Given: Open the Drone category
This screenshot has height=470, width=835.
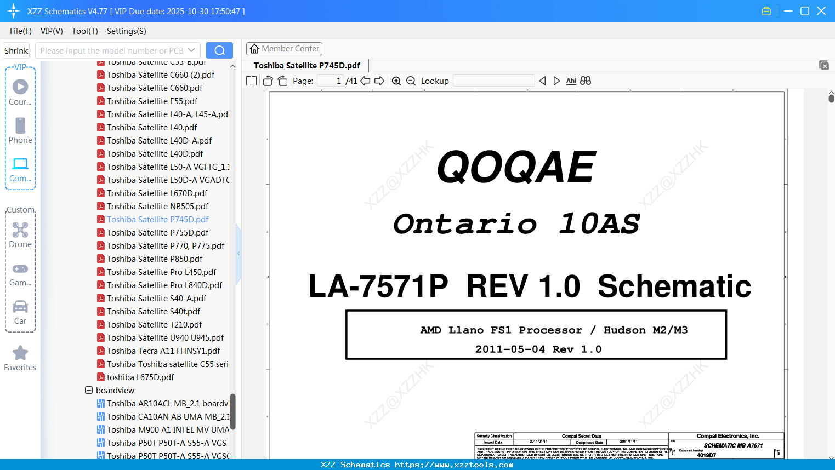Looking at the screenshot, I should pyautogui.click(x=20, y=234).
